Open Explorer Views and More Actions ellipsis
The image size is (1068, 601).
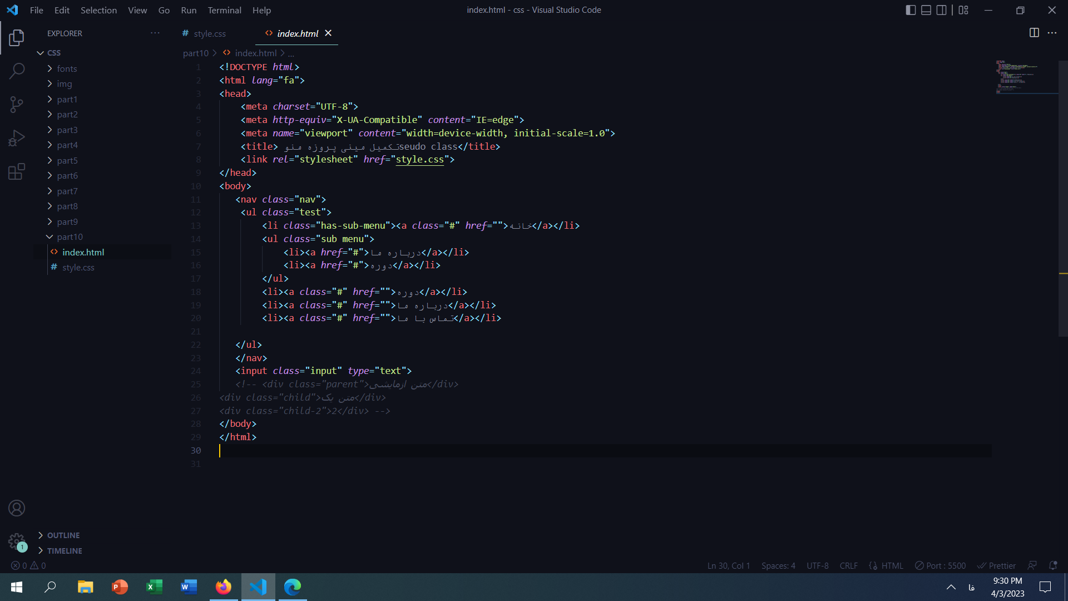[155, 33]
